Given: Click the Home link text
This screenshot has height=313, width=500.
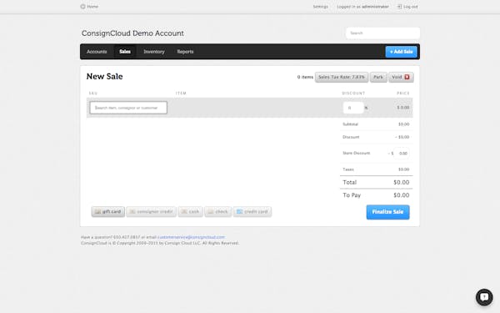Looking at the screenshot, I should tap(92, 7).
